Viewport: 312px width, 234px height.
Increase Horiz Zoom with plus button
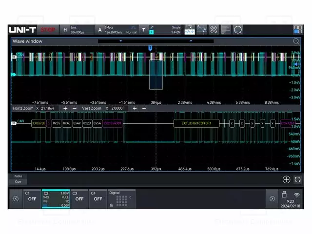pyautogui.click(x=65, y=108)
